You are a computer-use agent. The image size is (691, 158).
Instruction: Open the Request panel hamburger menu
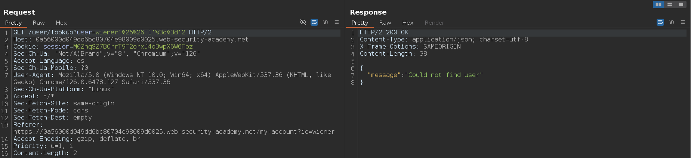click(337, 22)
